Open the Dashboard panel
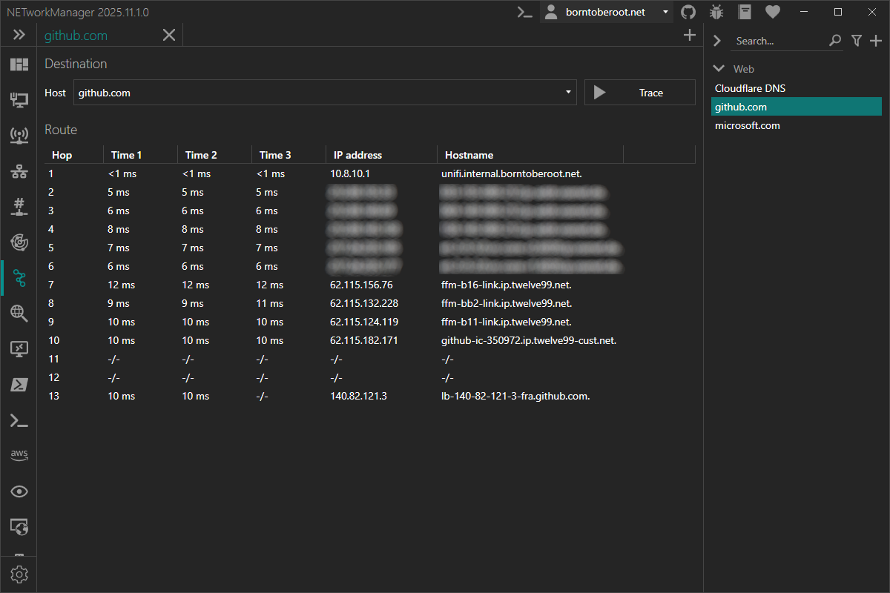890x593 pixels. [x=19, y=64]
